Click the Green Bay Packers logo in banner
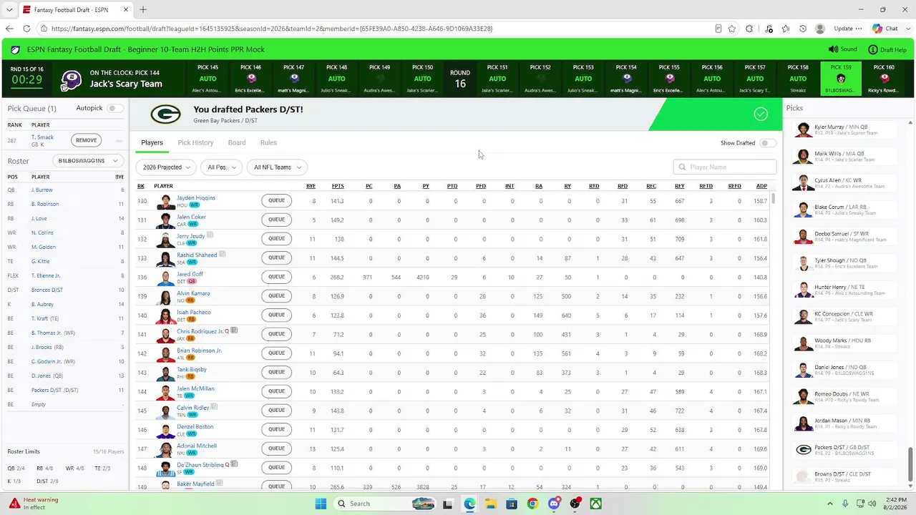Screen dimensions: 916x515 click(165, 114)
